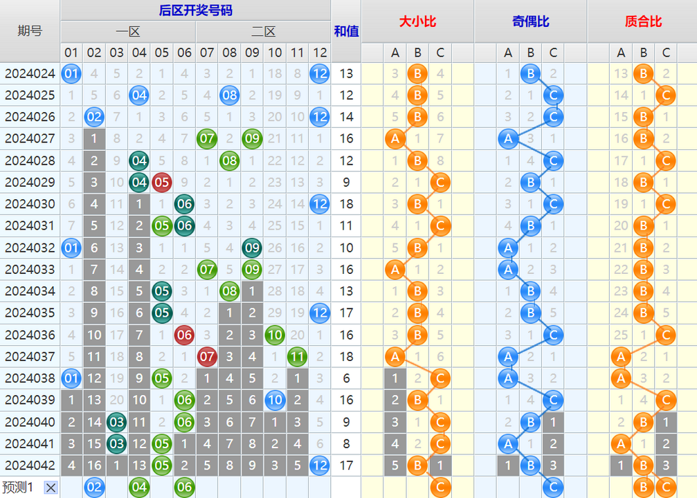Click blue ball 04 in row 2024025
Screen dimensions: 697x498
click(x=139, y=95)
